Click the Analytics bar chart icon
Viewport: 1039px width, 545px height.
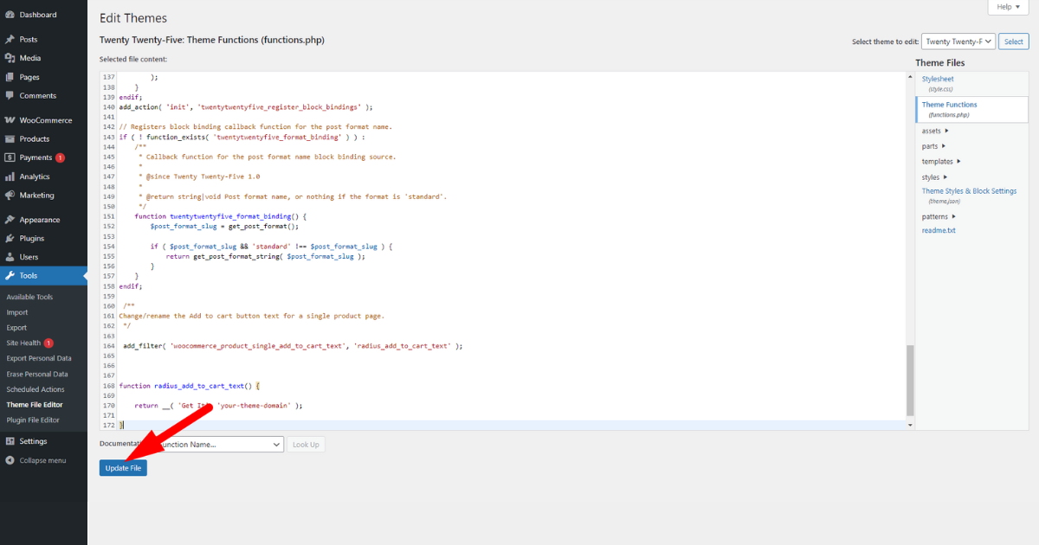point(10,176)
